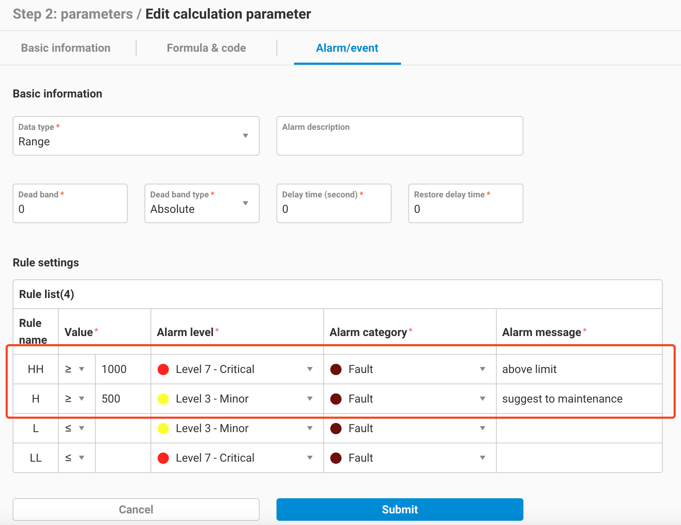Expand H row alarm category dropdown

coord(482,399)
